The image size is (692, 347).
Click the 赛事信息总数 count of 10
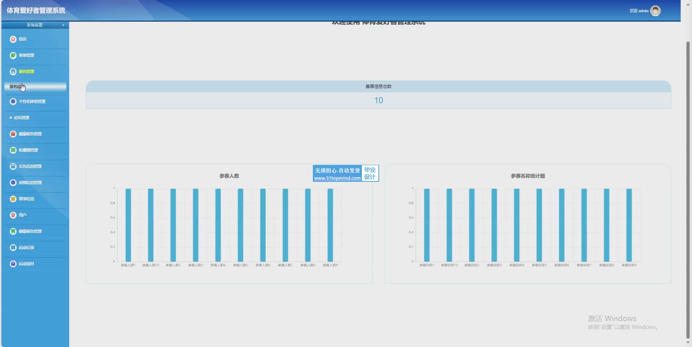pyautogui.click(x=378, y=100)
